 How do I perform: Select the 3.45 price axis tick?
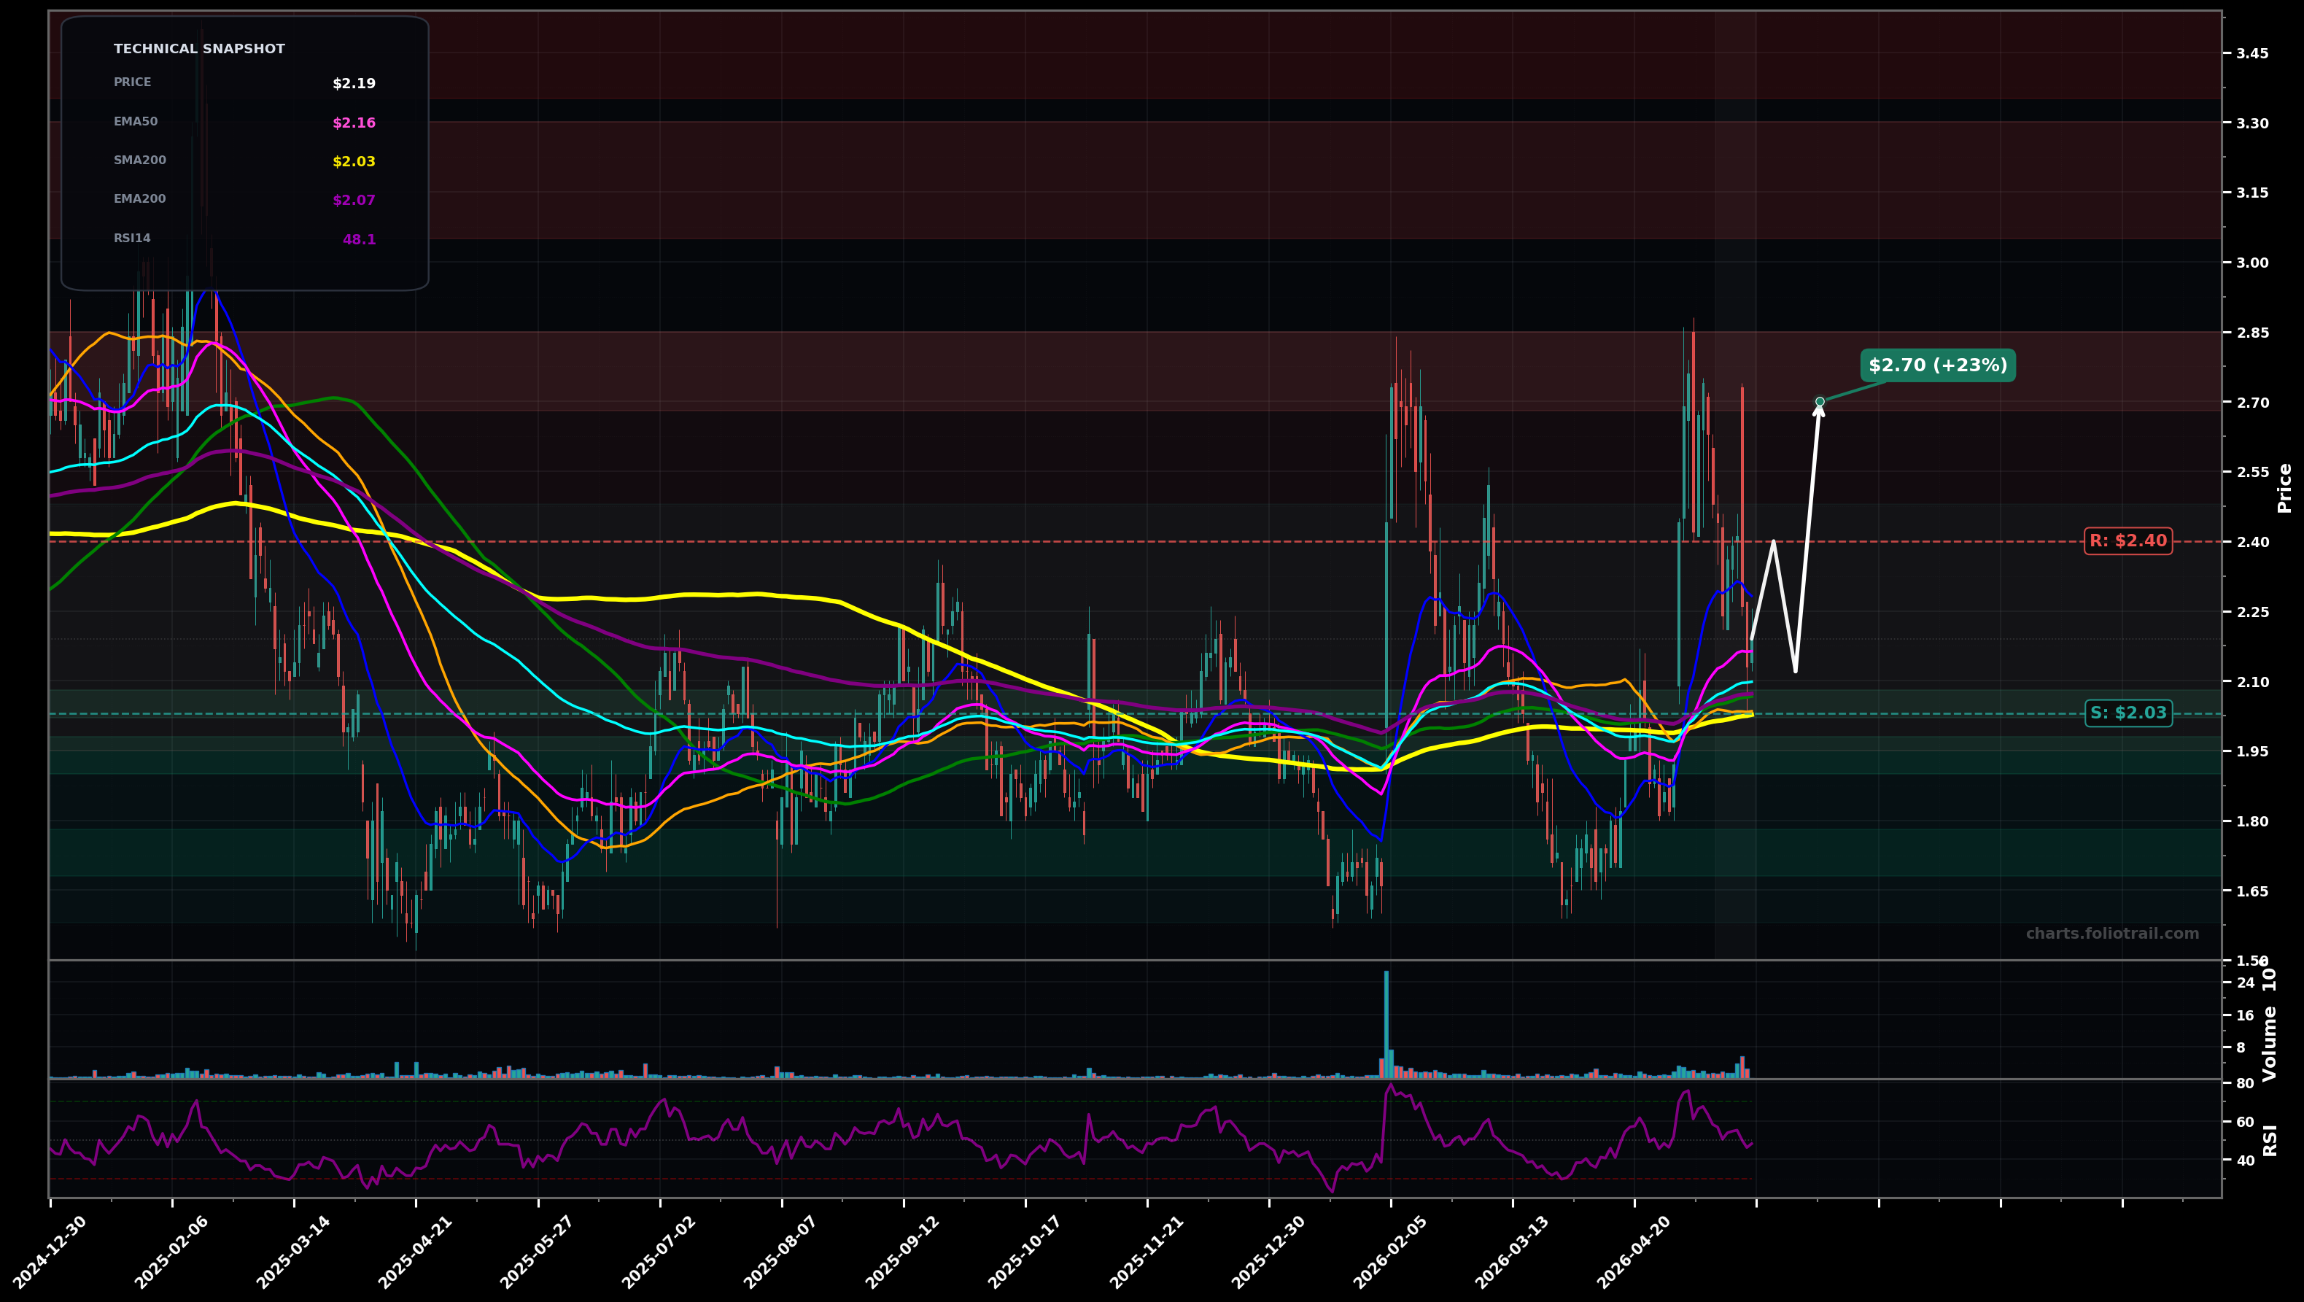pyautogui.click(x=2252, y=54)
